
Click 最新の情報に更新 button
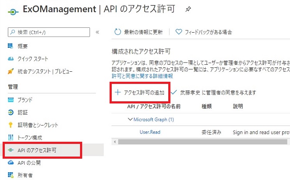click(x=138, y=32)
